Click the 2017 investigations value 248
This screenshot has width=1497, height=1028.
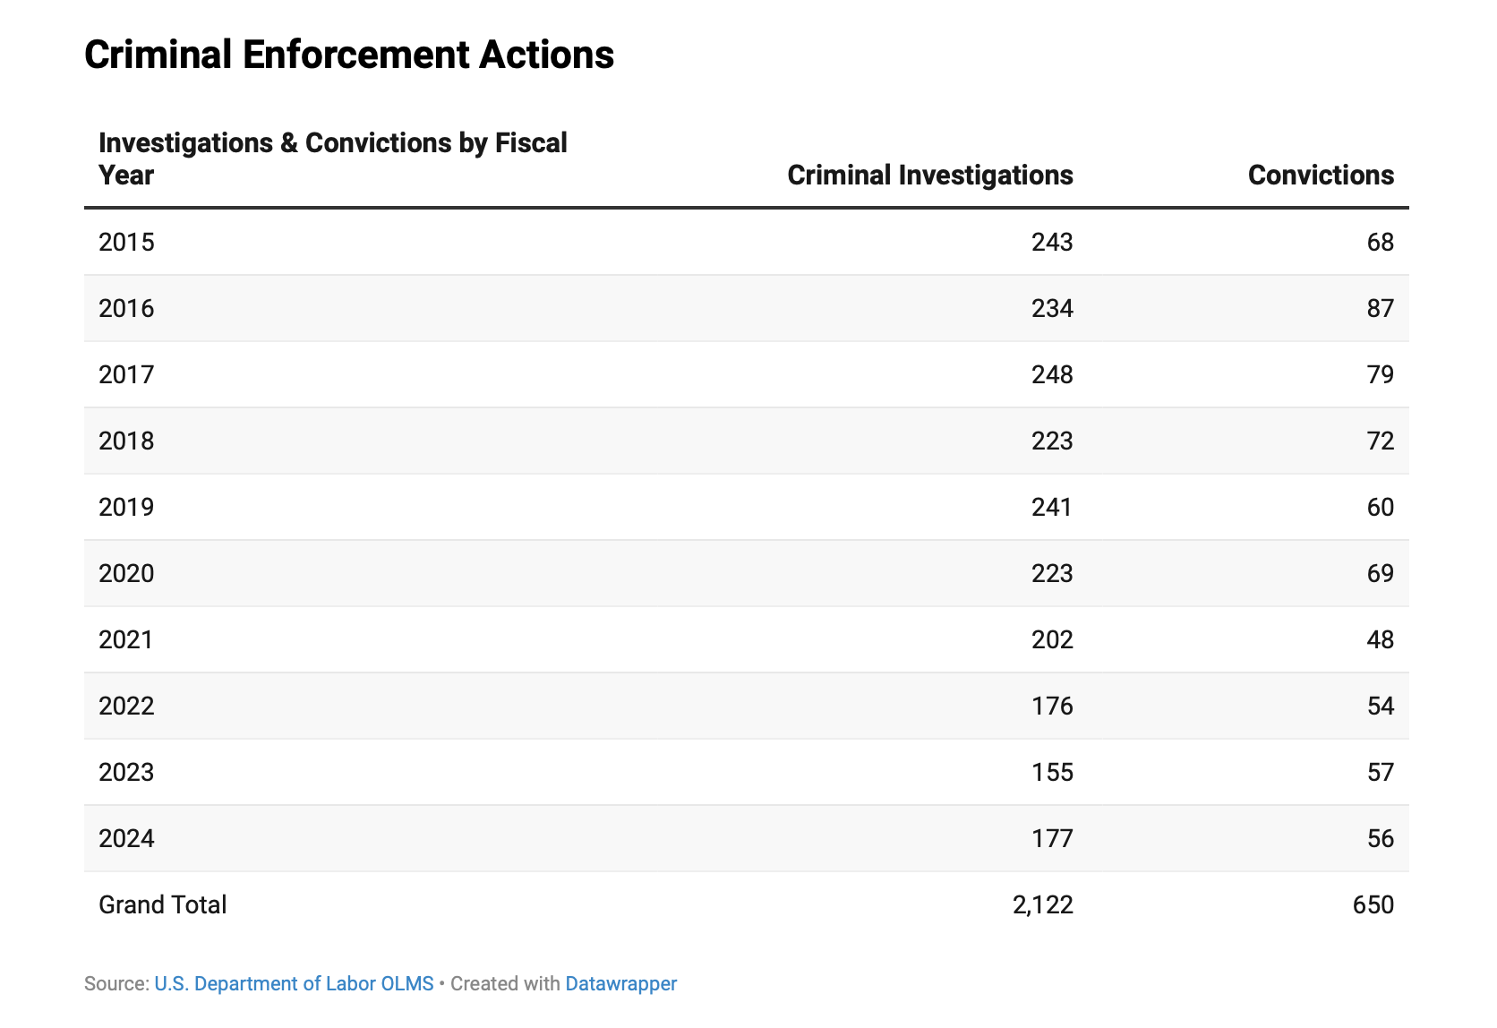(1051, 375)
